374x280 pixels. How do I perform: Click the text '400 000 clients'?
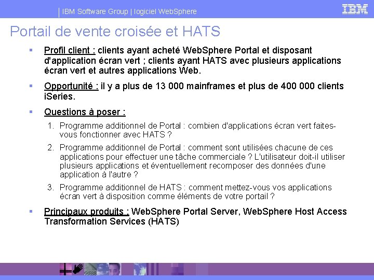click(x=312, y=86)
